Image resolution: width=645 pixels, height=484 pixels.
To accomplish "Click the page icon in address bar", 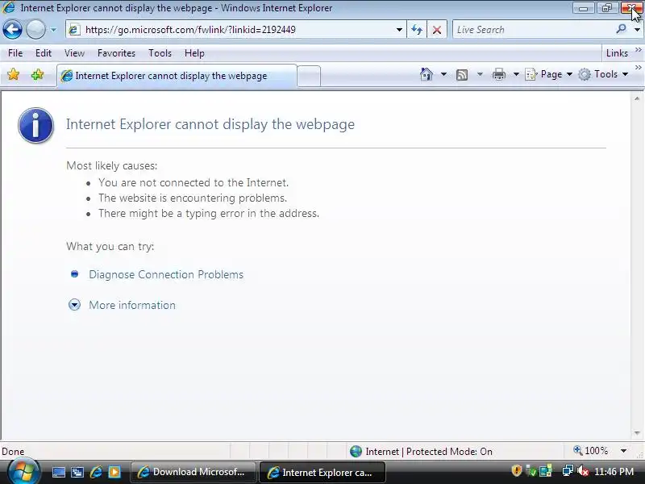I will [x=74, y=30].
